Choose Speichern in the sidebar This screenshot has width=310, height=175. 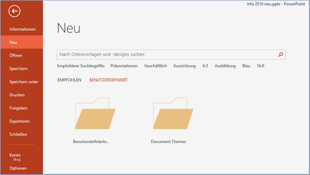[x=22, y=69]
